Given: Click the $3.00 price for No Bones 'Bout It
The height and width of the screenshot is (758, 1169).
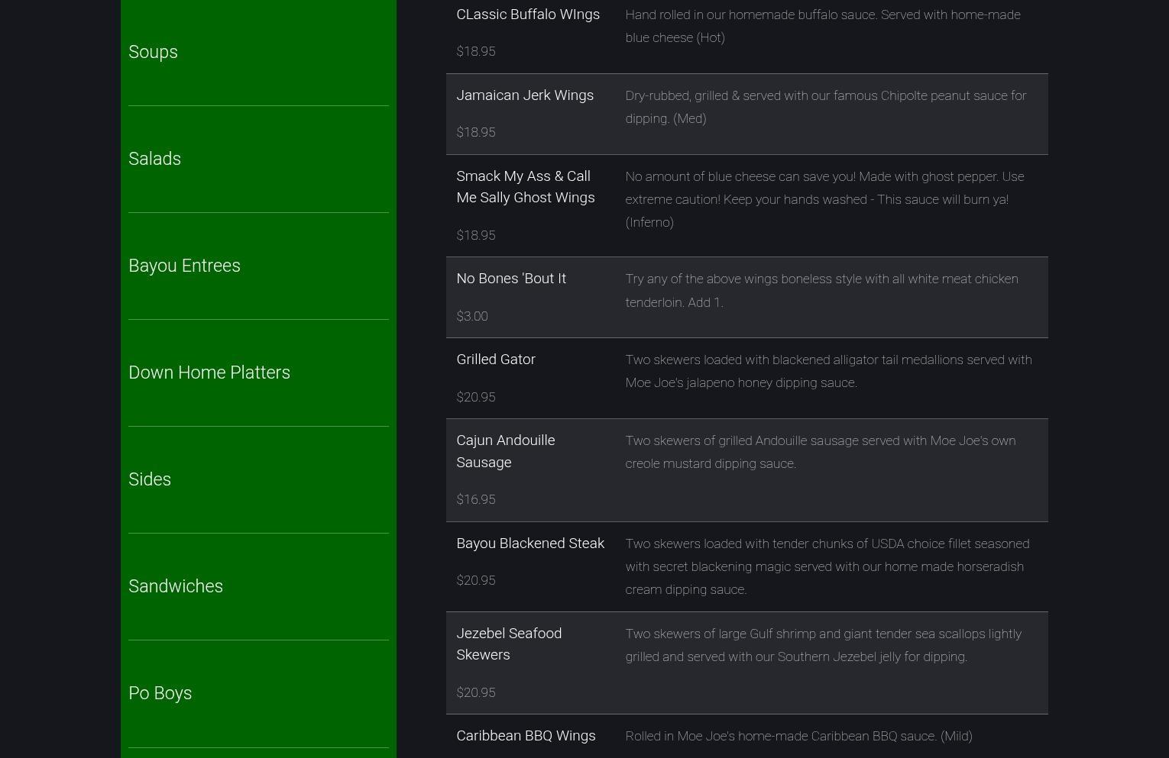Looking at the screenshot, I should coord(472,316).
